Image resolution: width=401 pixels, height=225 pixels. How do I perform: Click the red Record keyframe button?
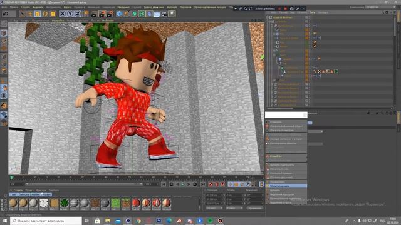pos(211,184)
